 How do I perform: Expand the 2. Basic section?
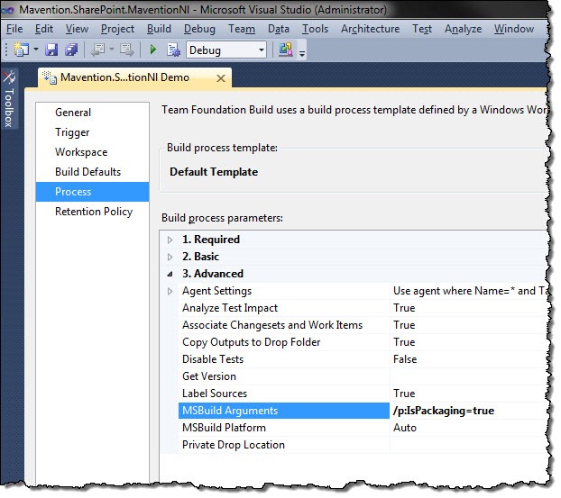(170, 257)
